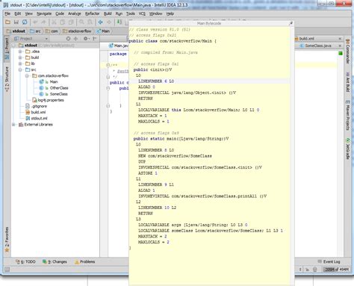Click the stackoverflow breadcrumb in navigation bar
Image resolution: width=354 pixels, height=286 pixels.
point(77,31)
